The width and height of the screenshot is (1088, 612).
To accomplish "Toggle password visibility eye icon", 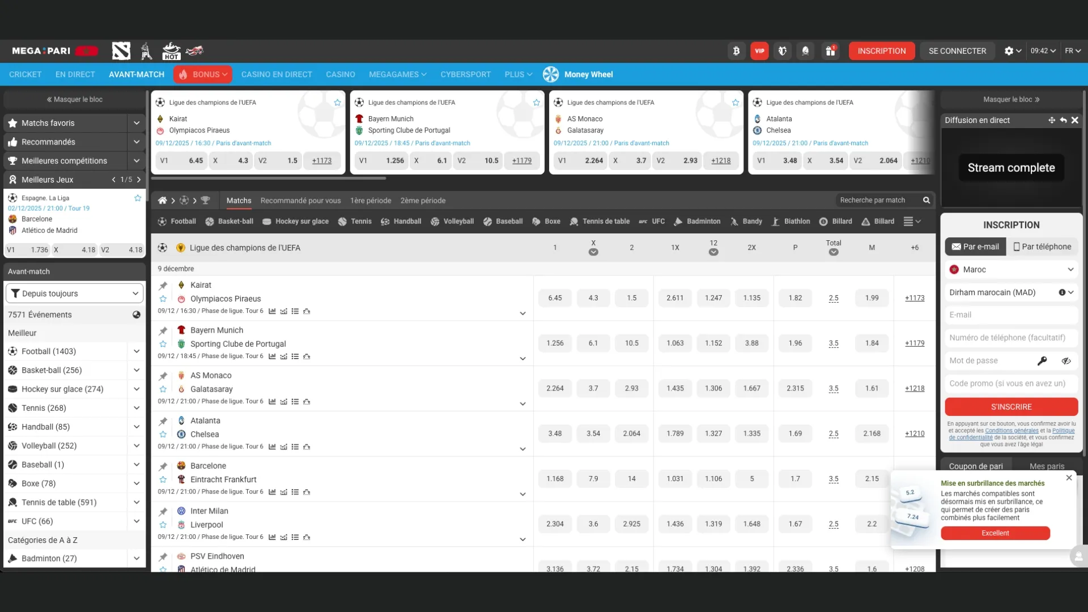I will [x=1066, y=361].
